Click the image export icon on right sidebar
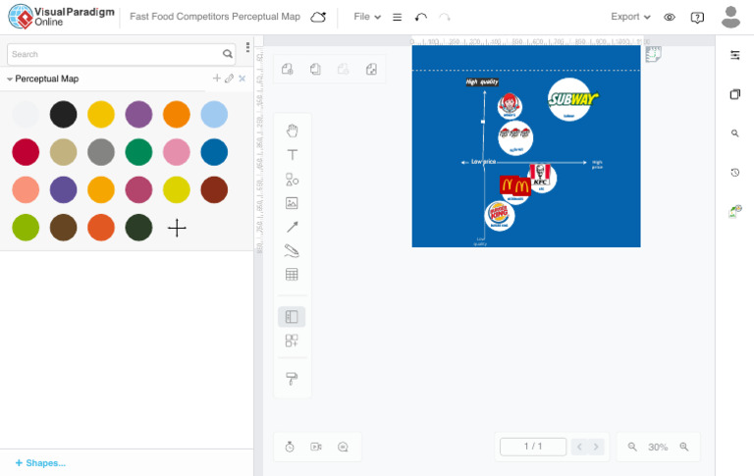The width and height of the screenshot is (754, 476). point(734,211)
